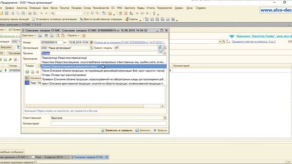Open the Склад menu
Viewport: 292px width, 164px height.
[x=87, y=8]
